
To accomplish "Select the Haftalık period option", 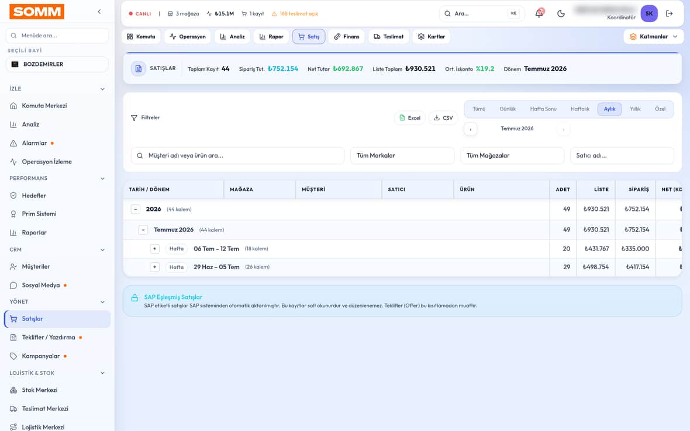I will [579, 109].
